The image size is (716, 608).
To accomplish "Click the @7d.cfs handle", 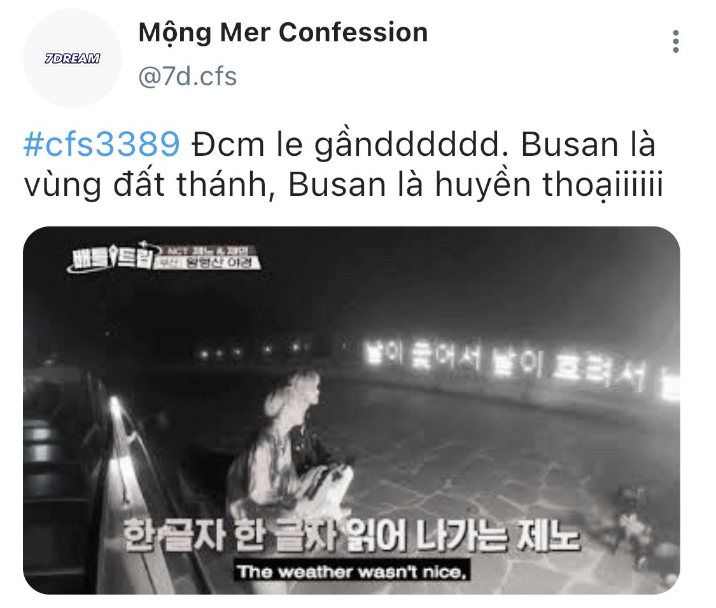I will click(x=188, y=76).
